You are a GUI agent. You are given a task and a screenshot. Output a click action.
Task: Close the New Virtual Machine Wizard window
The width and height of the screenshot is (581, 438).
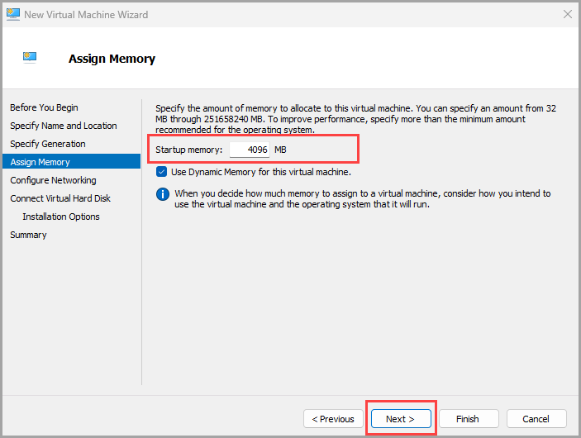click(567, 14)
